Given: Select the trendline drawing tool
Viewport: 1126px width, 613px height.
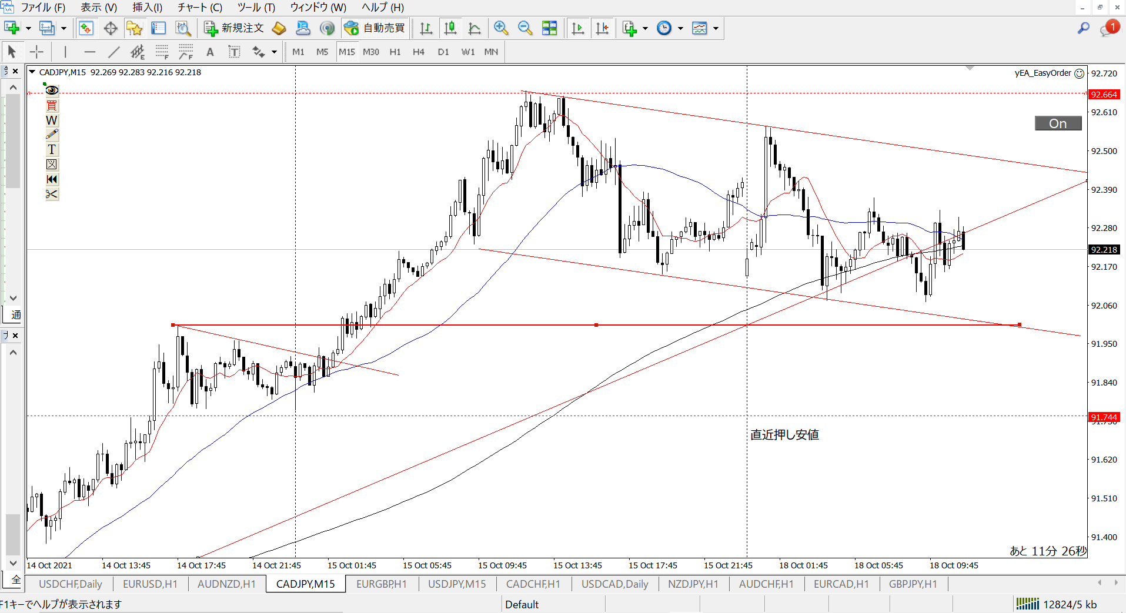Looking at the screenshot, I should pos(113,52).
